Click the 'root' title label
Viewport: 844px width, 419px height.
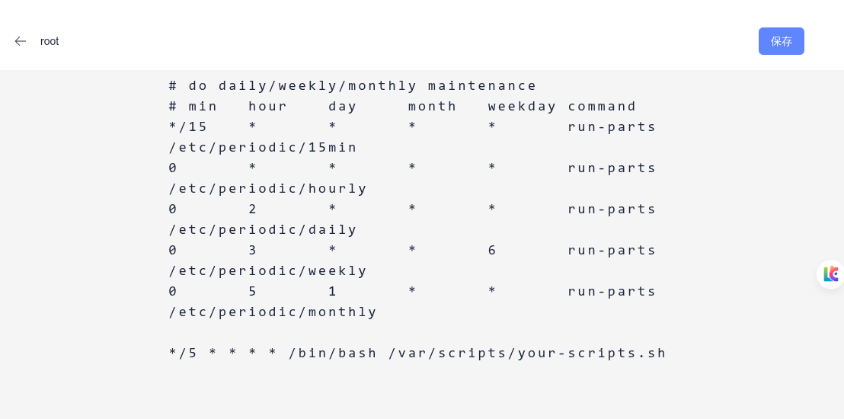click(x=50, y=41)
